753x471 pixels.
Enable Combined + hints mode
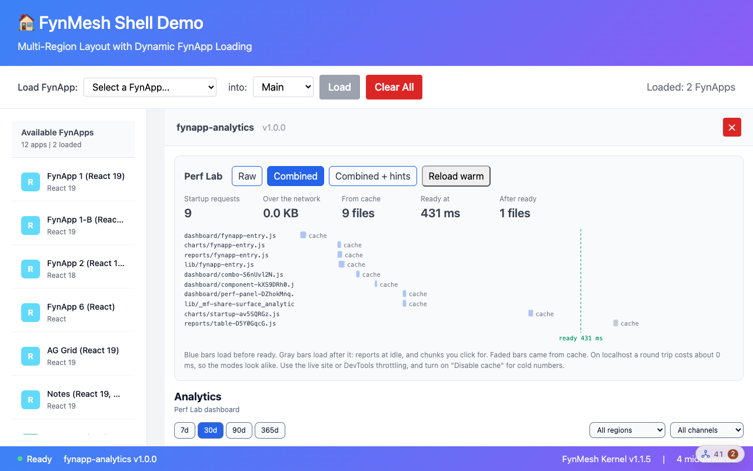tap(373, 176)
